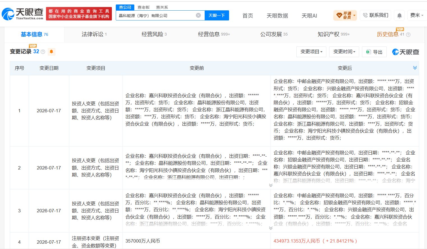The image size is (427, 249).
Task: Click the red 国家中小企业发展子基金 banner
Action: tap(79, 14)
